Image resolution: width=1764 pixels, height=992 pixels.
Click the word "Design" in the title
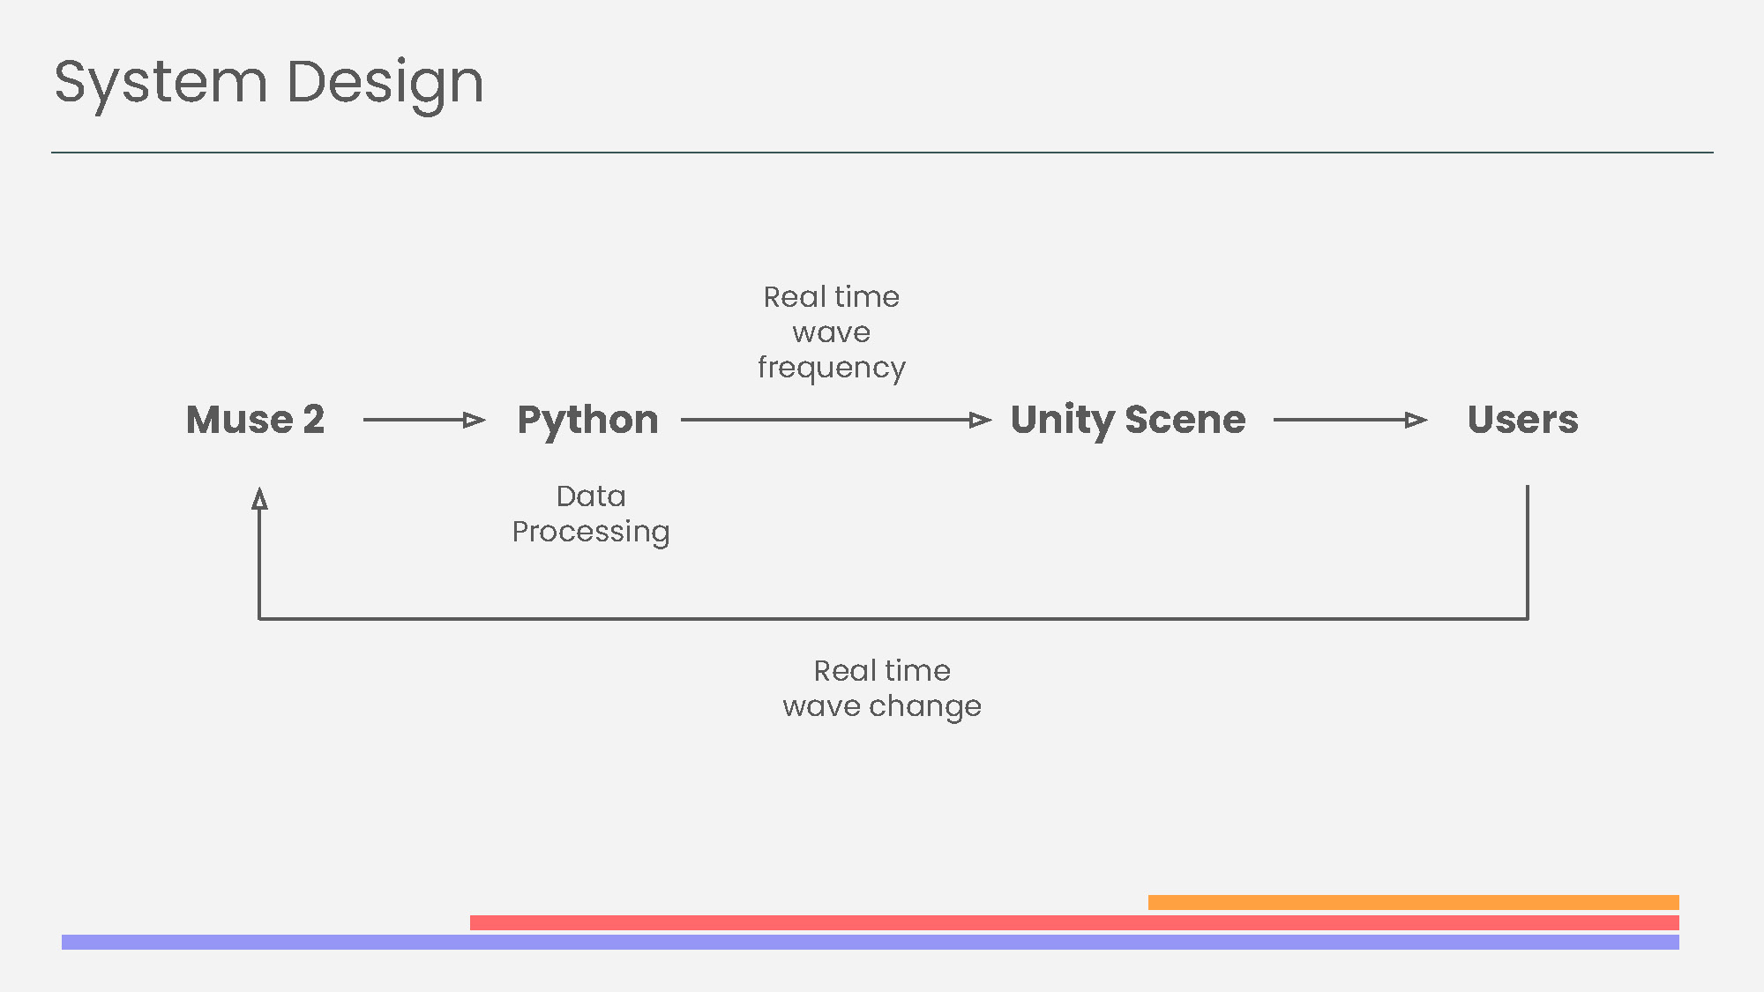pyautogui.click(x=385, y=83)
